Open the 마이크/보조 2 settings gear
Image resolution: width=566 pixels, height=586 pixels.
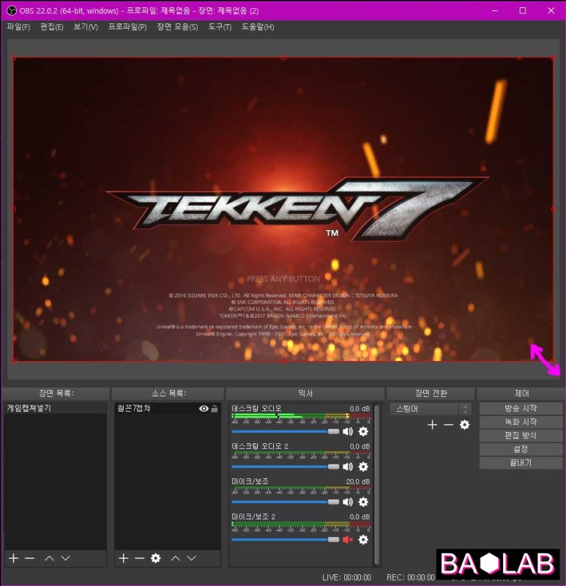tap(363, 540)
